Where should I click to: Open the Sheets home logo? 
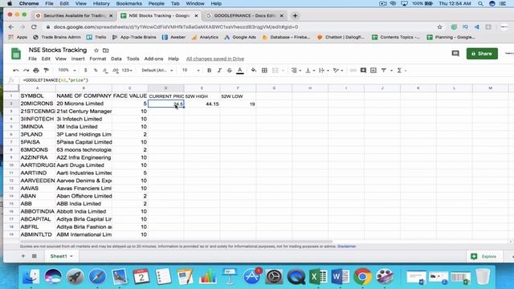click(x=16, y=54)
